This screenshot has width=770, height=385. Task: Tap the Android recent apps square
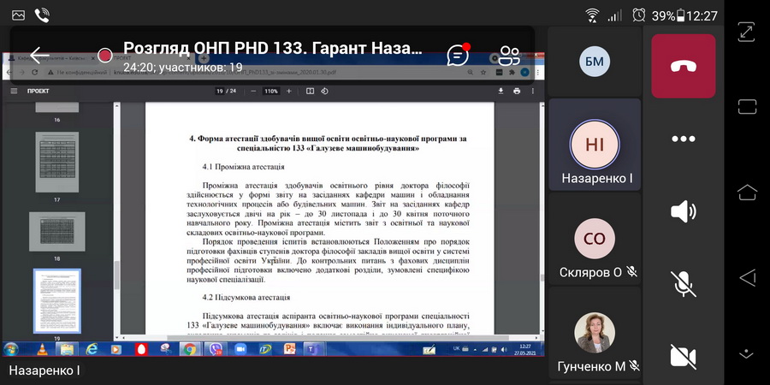click(x=746, y=107)
